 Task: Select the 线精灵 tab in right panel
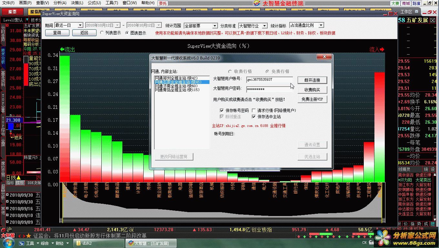click(x=405, y=169)
